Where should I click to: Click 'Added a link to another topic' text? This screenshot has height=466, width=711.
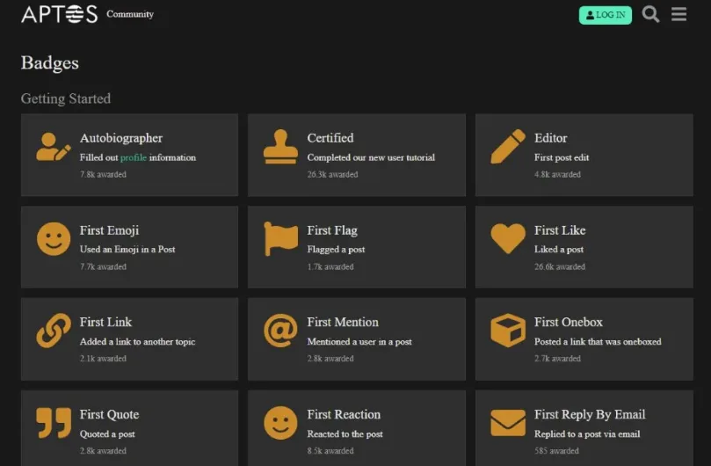(137, 342)
